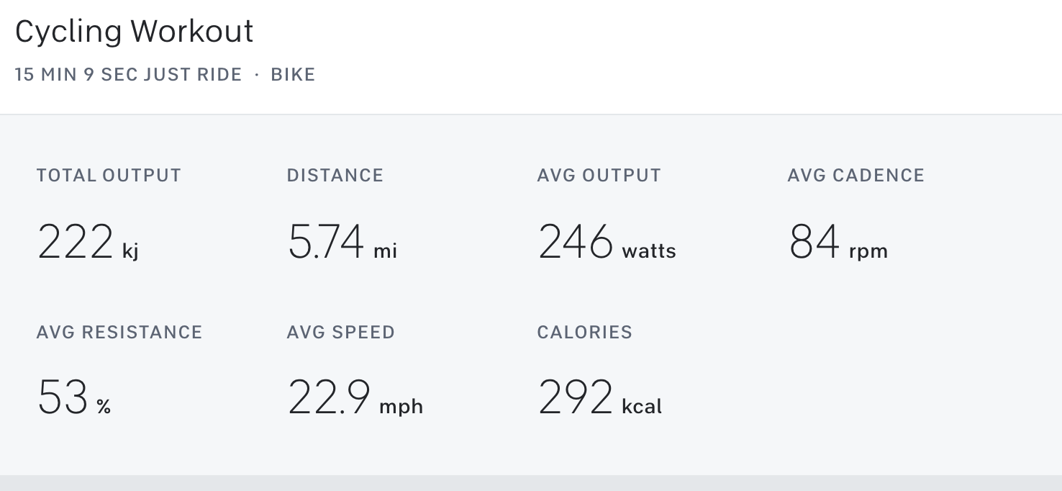Click the AVG OUTPUT label
The image size is (1062, 491).
coord(599,176)
